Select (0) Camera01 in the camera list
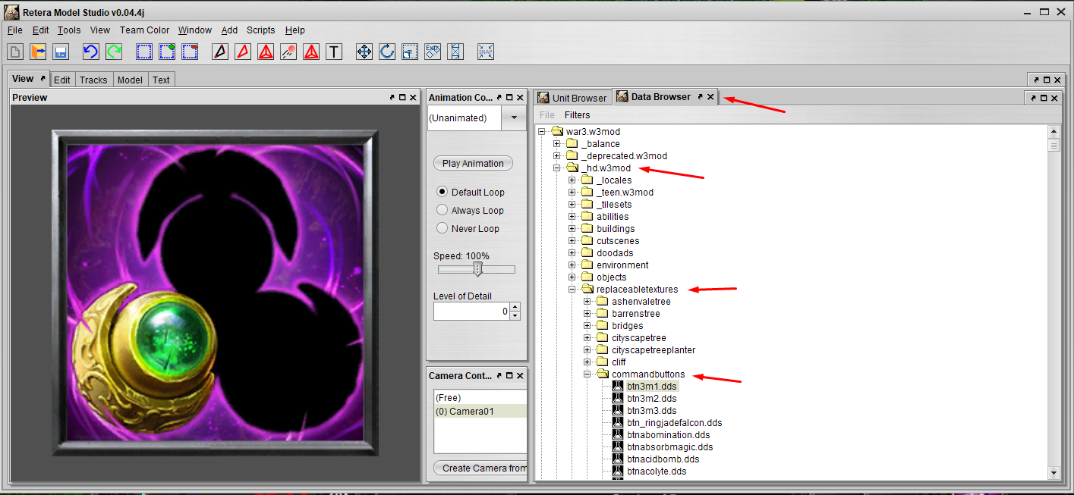1074x495 pixels. [480, 411]
